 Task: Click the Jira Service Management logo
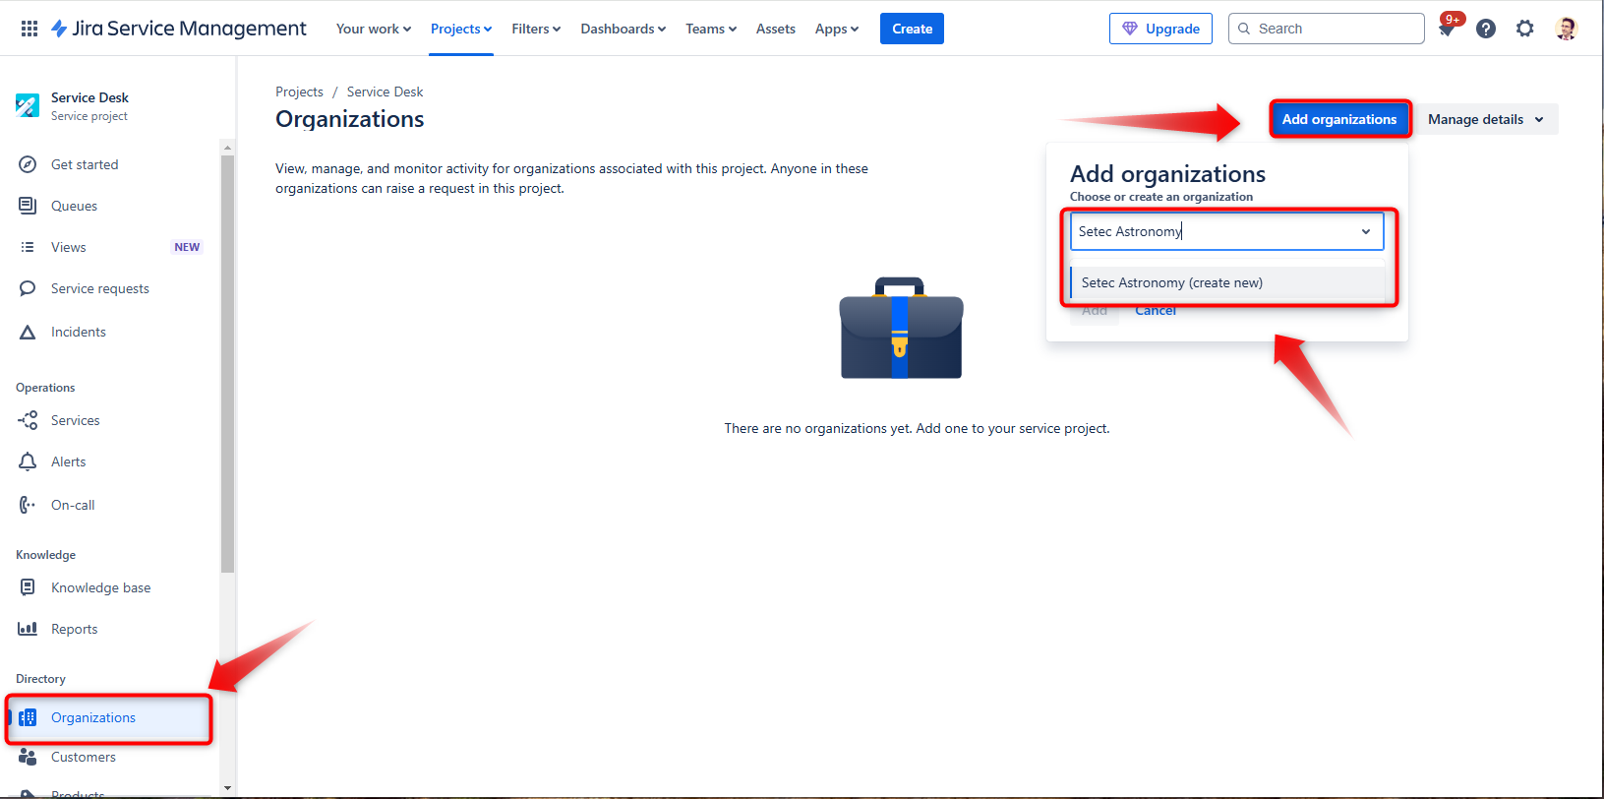(178, 29)
